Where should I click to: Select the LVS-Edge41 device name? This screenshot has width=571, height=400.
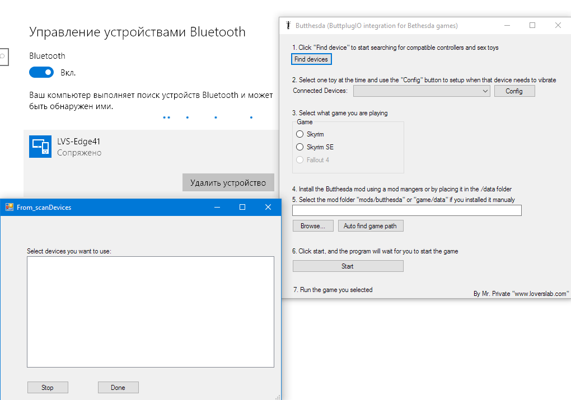coord(79,141)
